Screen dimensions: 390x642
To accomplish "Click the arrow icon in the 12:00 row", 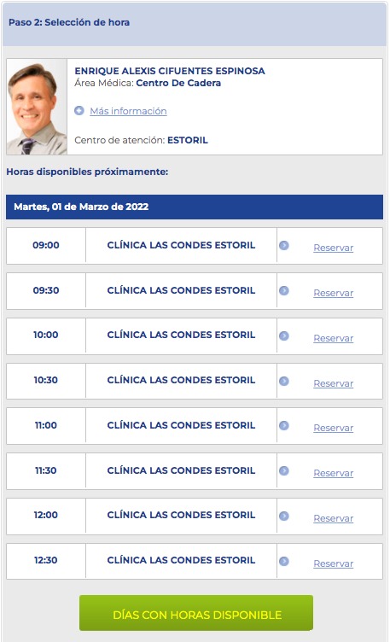I will point(284,516).
